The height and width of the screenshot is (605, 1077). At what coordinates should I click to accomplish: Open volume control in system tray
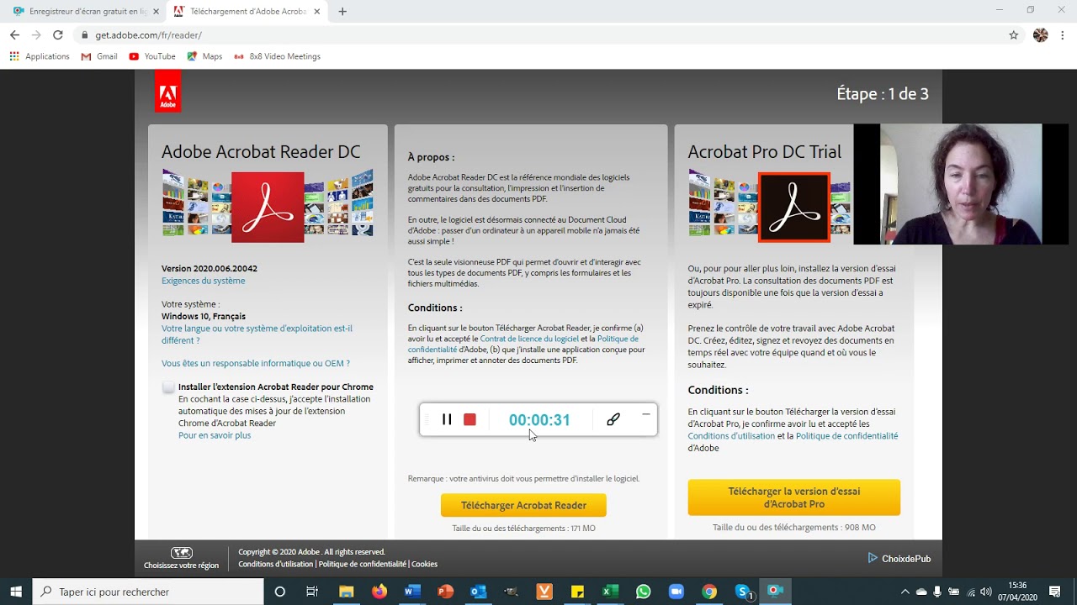click(x=986, y=592)
